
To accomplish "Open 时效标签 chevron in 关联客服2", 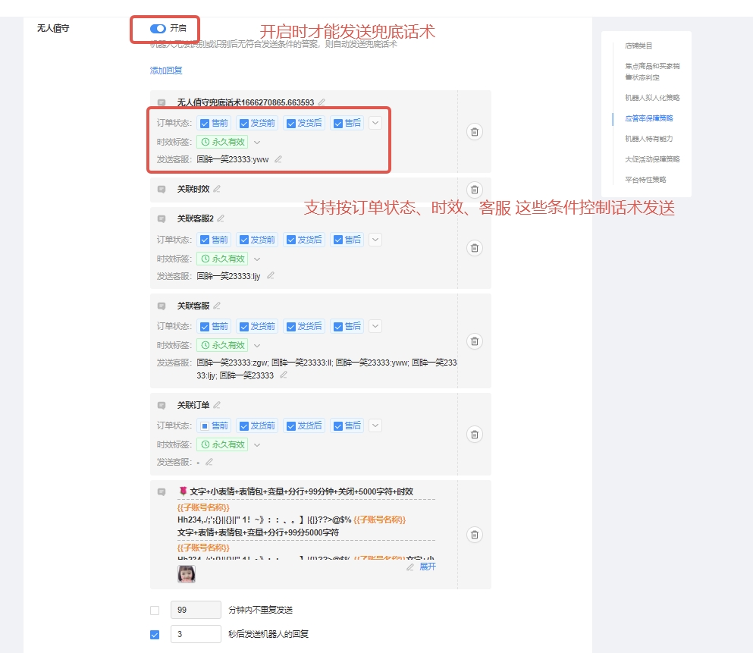I will [x=257, y=259].
